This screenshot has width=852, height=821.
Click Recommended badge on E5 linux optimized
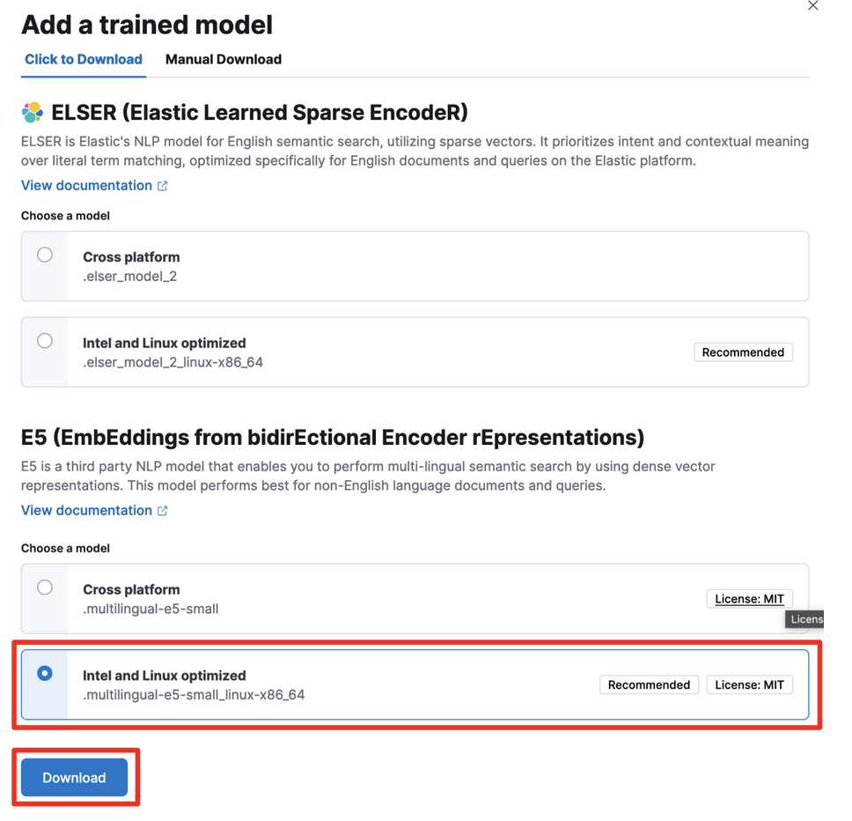(x=649, y=685)
